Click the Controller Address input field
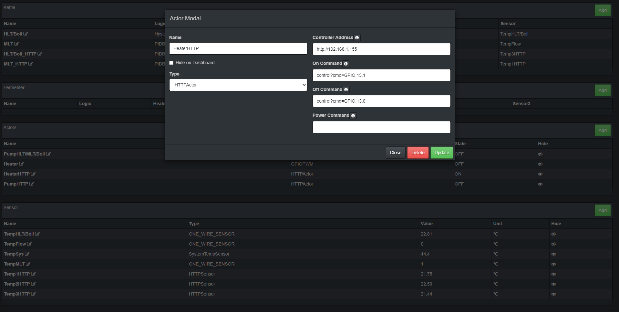The width and height of the screenshot is (619, 312). 381,49
